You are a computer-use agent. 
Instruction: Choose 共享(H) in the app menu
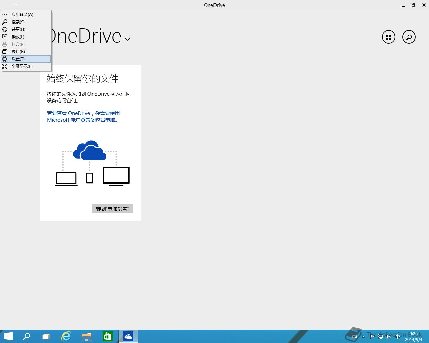[x=26, y=29]
